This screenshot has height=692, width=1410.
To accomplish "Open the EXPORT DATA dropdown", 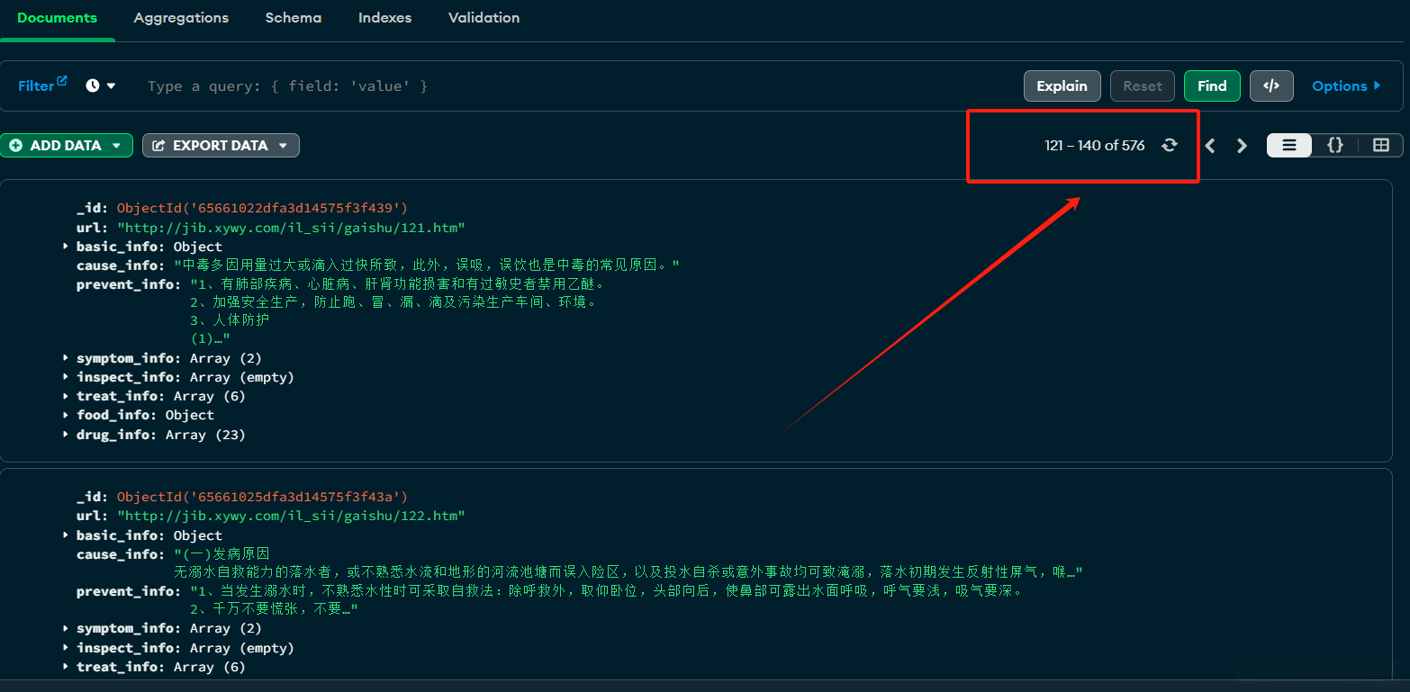I will (221, 146).
